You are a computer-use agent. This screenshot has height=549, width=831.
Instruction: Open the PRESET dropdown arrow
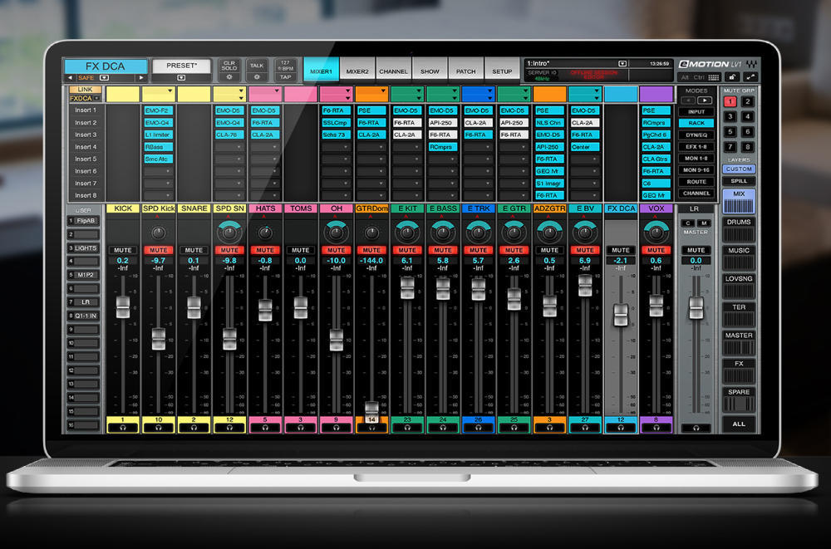point(183,77)
